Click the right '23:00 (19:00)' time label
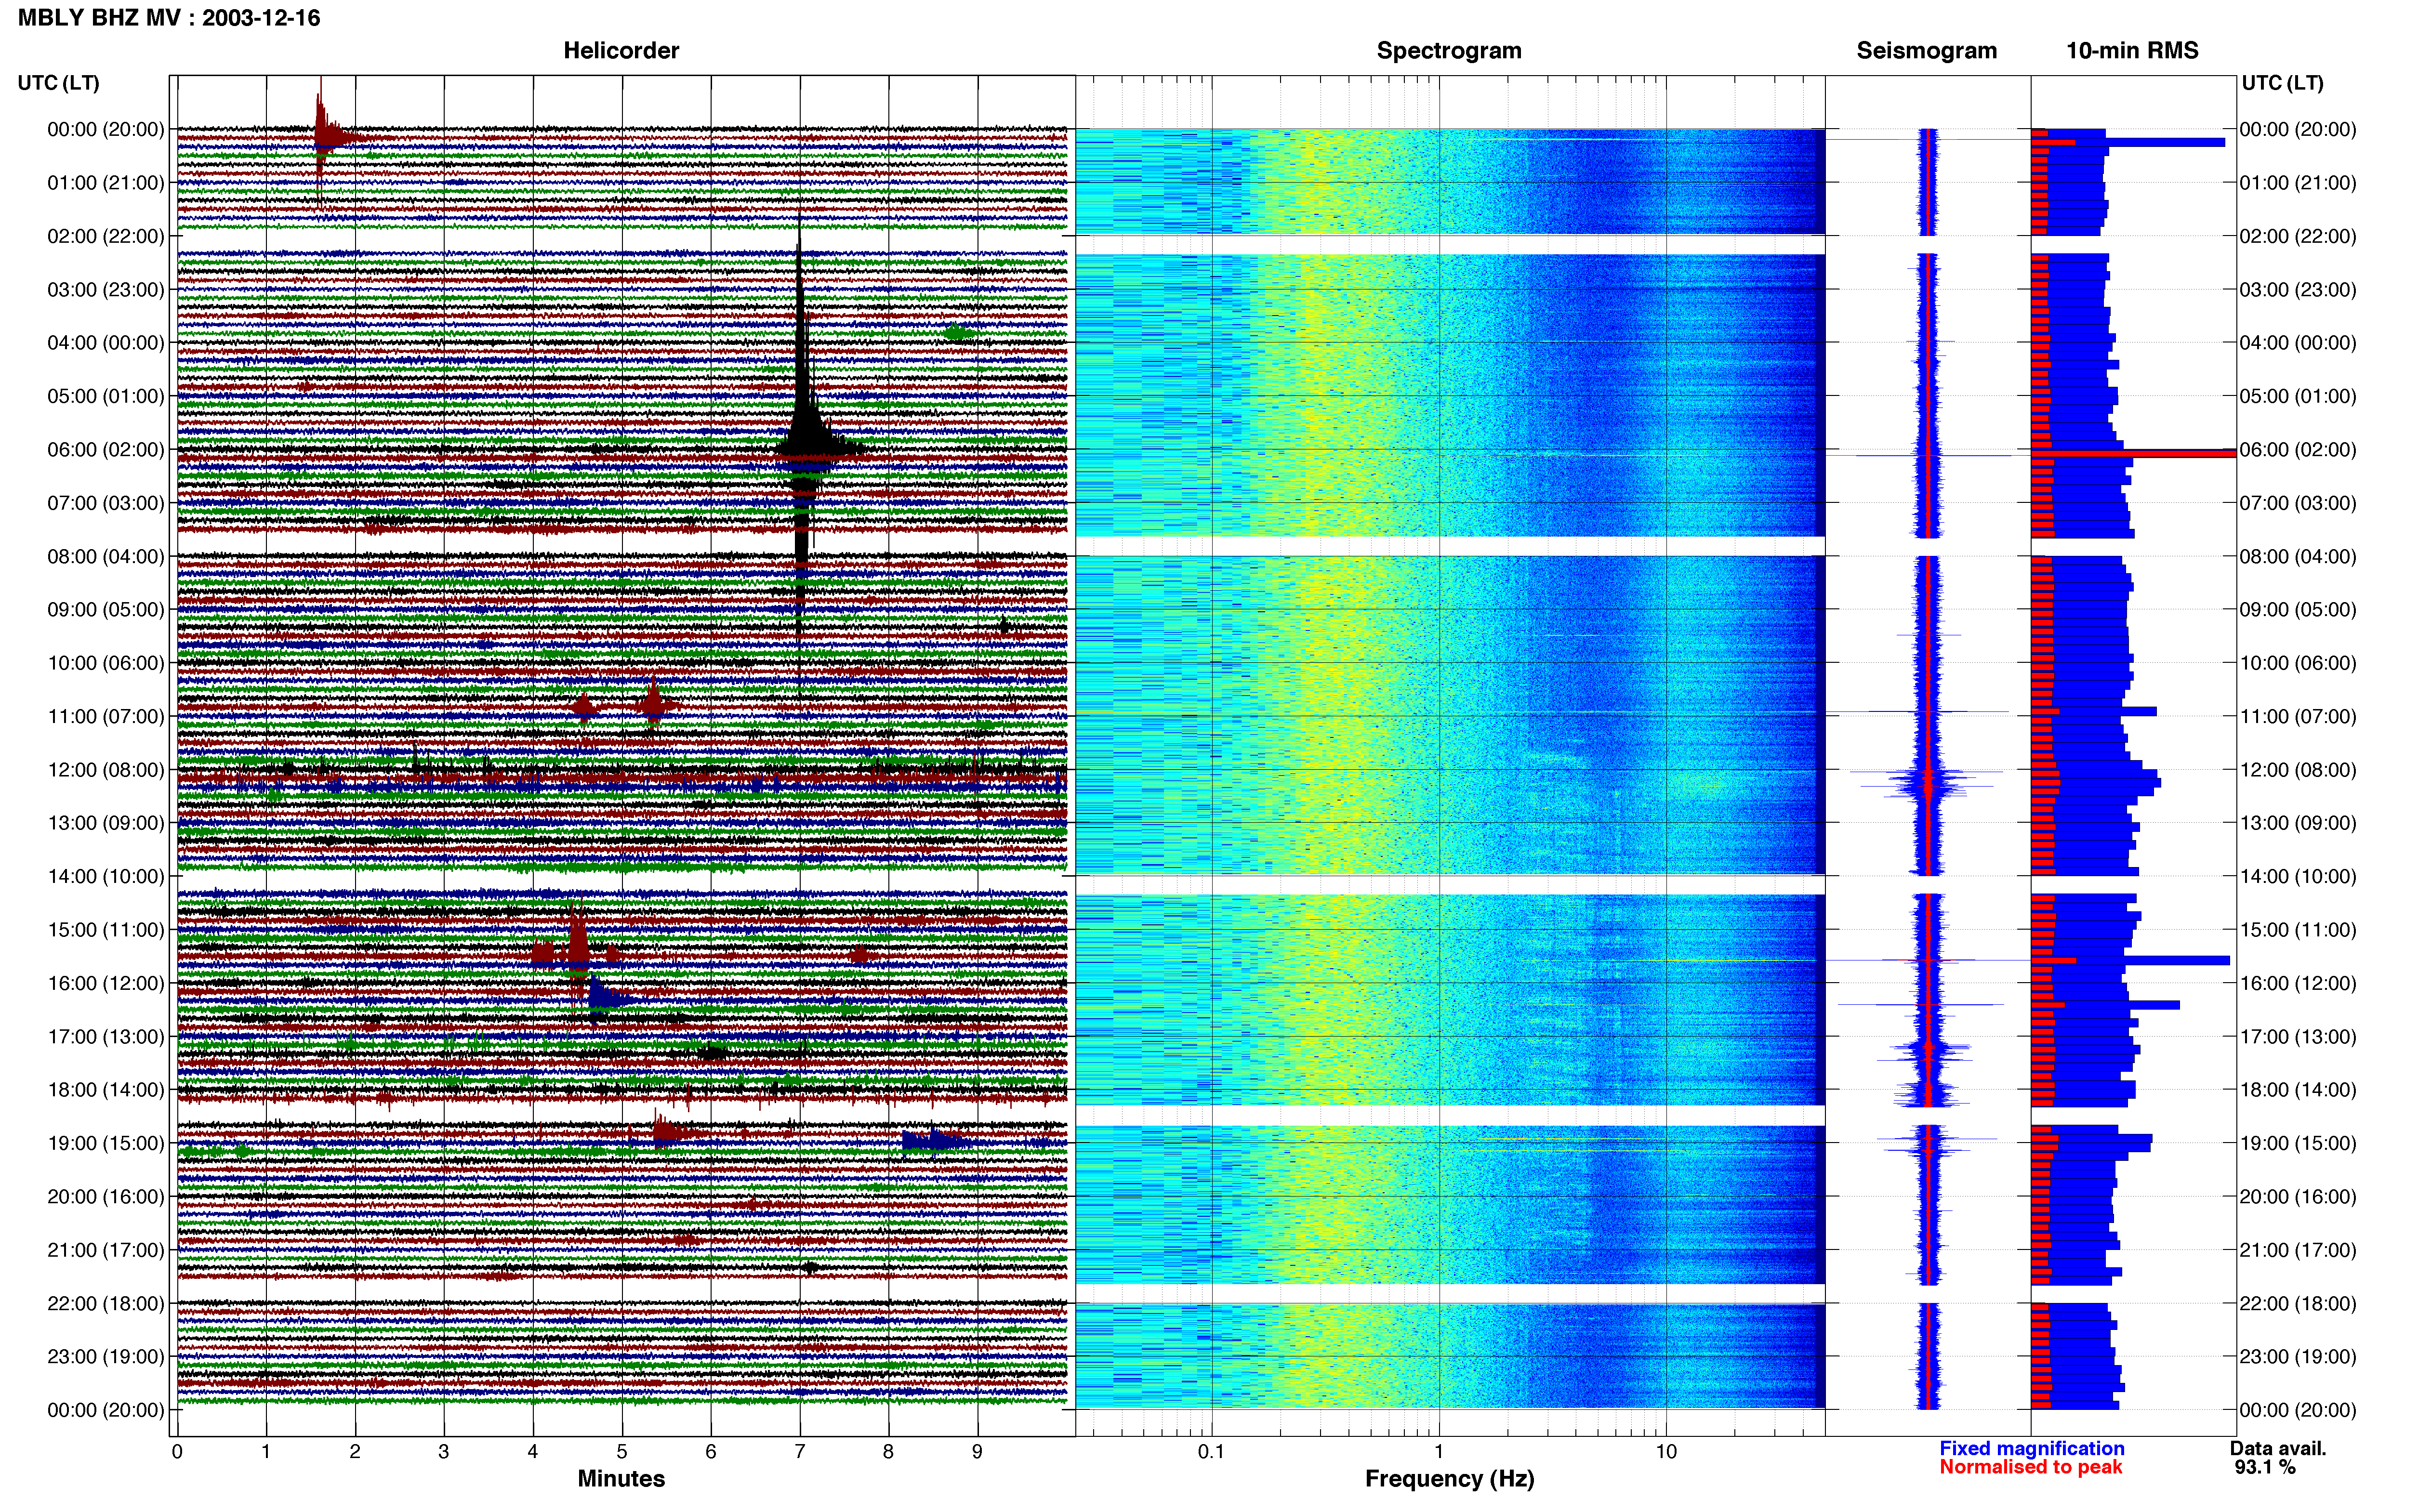Image resolution: width=2418 pixels, height=1512 pixels. (2297, 1356)
